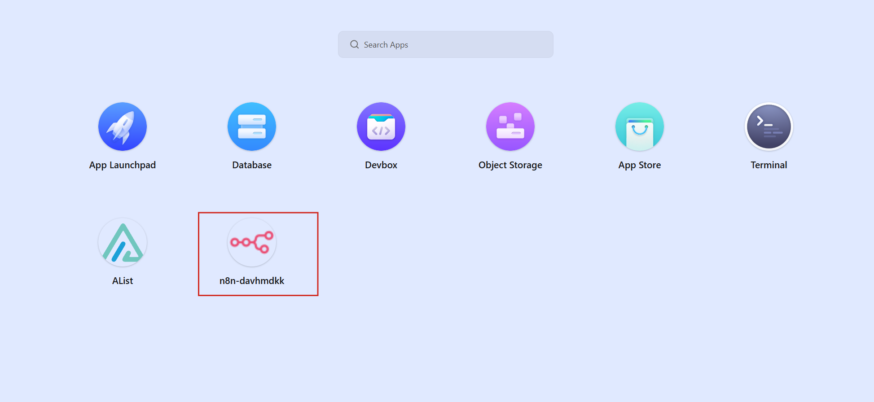
Task: Launch the AList app icon
Action: click(x=123, y=242)
